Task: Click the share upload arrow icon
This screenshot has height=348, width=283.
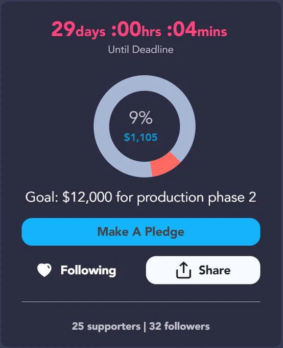Action: coord(183,270)
